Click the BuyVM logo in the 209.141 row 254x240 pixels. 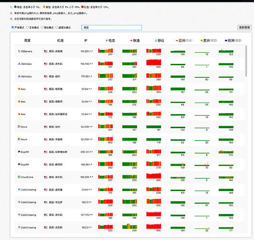point(19,152)
